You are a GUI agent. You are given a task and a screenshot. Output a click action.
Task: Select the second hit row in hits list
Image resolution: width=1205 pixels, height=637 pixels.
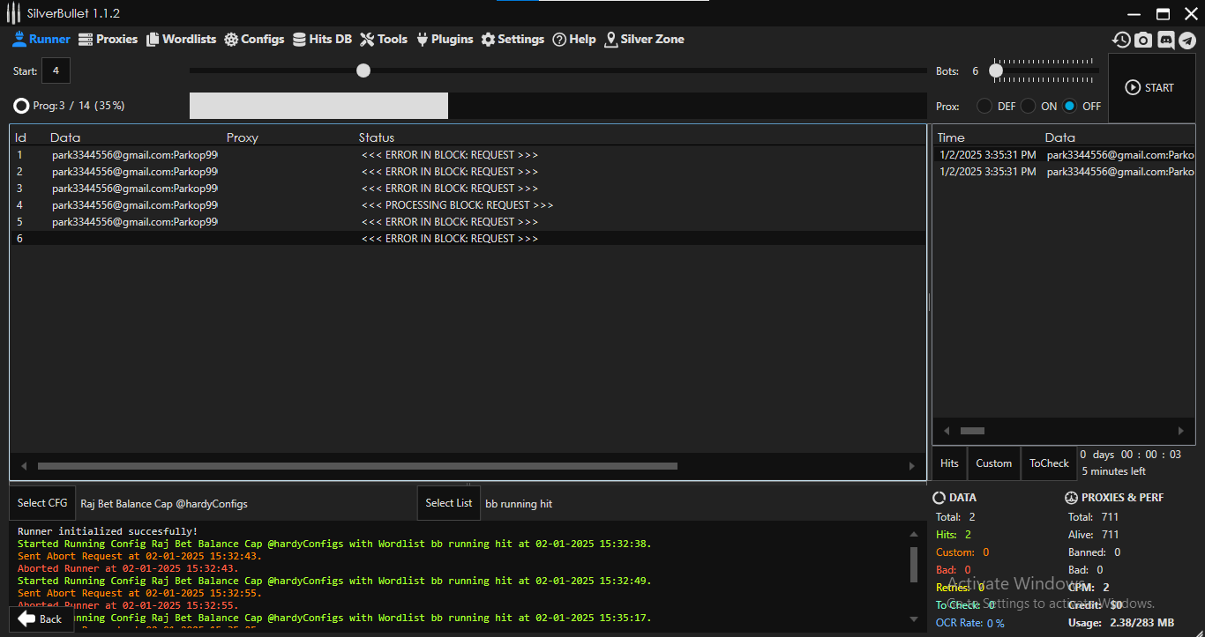pos(1065,172)
